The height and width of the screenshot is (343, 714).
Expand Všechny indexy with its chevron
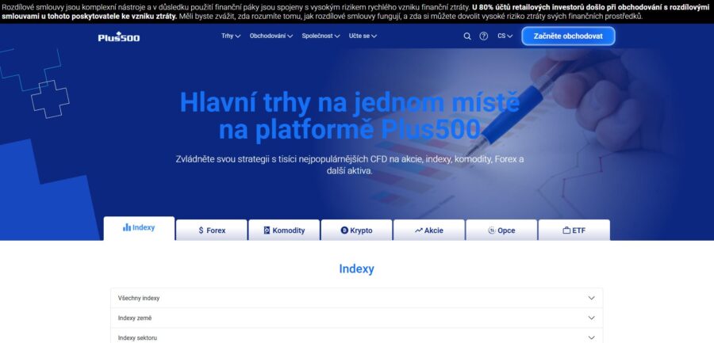pos(591,299)
